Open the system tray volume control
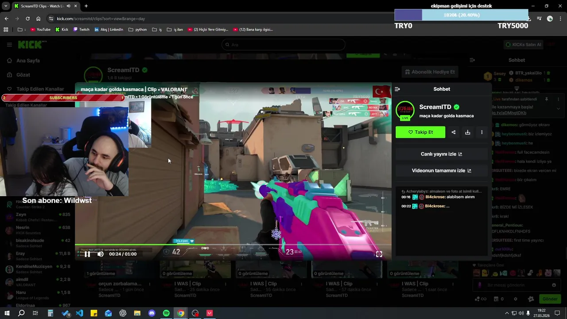The image size is (567, 319). click(521, 313)
